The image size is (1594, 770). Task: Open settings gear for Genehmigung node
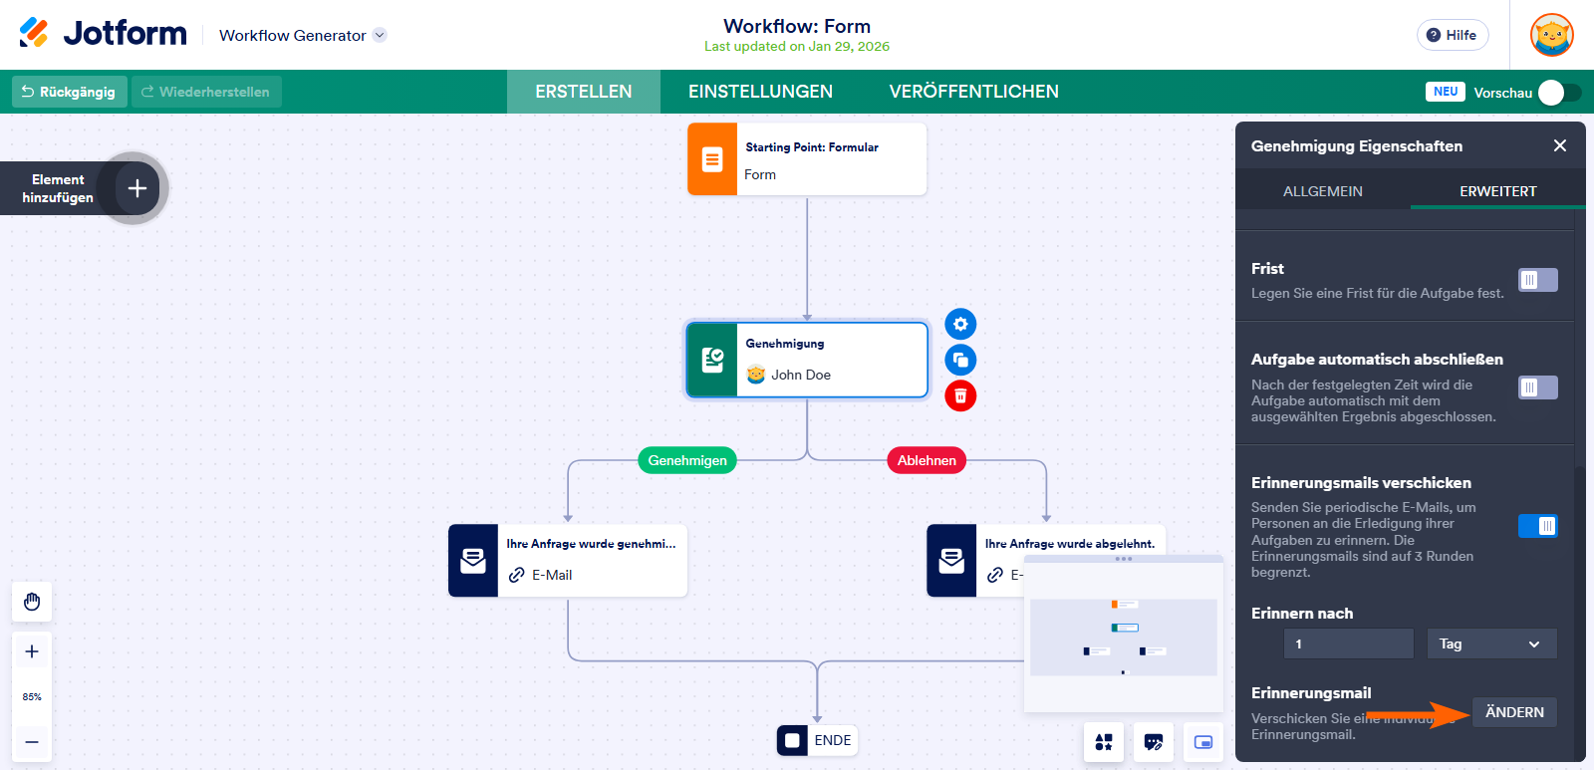point(960,324)
